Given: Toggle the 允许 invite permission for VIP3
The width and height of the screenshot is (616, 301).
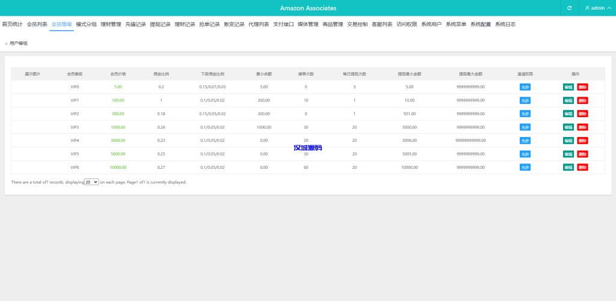Looking at the screenshot, I should tap(525, 127).
